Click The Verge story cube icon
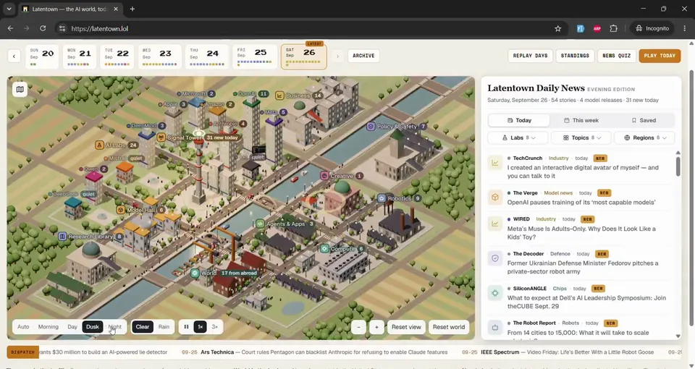 tap(495, 197)
